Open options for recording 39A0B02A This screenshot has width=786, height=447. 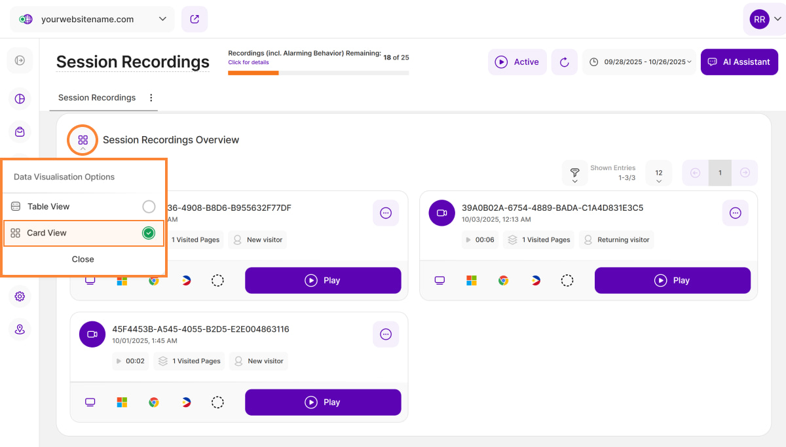[735, 213]
